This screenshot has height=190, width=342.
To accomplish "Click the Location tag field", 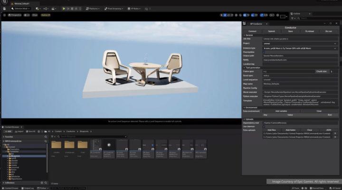I will (300, 64).
